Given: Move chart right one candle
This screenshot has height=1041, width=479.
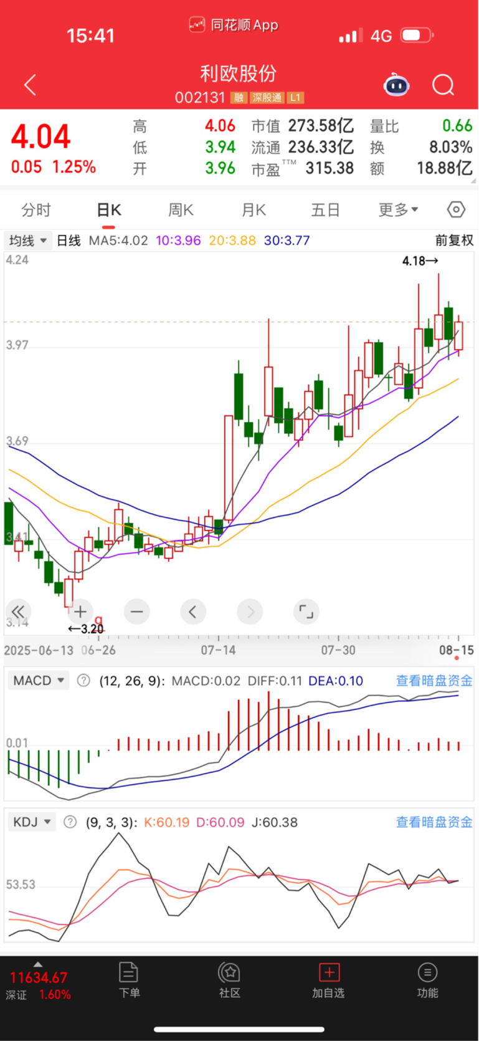Looking at the screenshot, I should tap(250, 612).
